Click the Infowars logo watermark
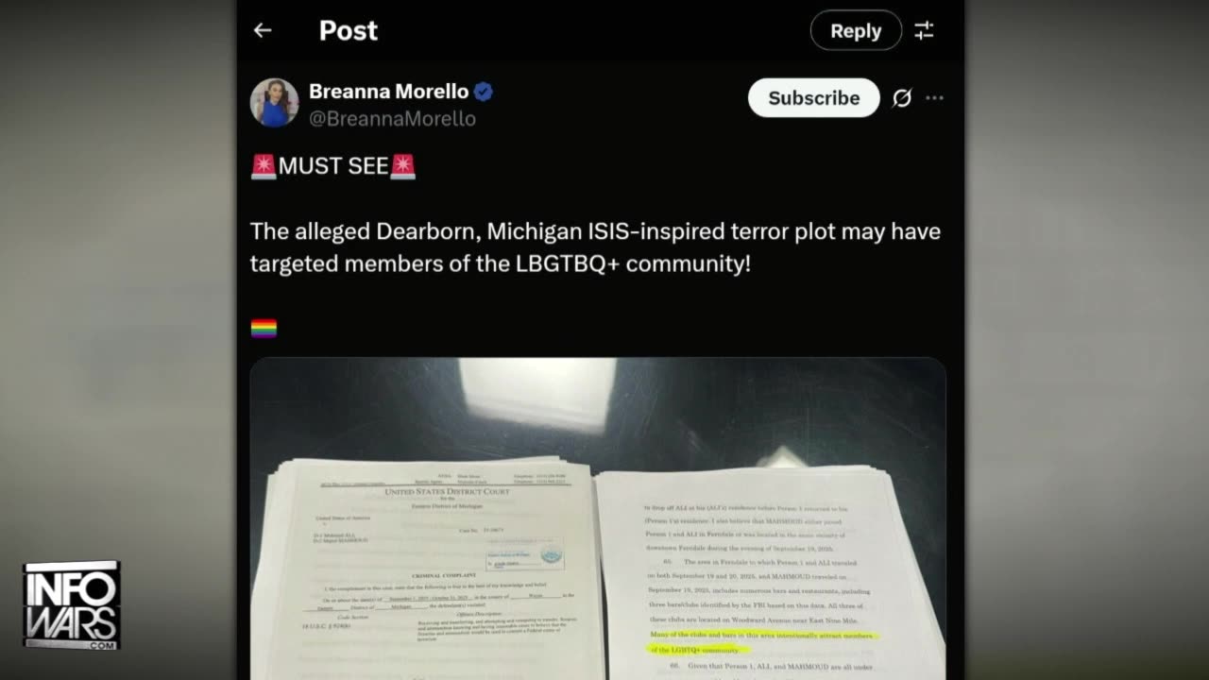This screenshot has height=680, width=1209. tap(72, 605)
